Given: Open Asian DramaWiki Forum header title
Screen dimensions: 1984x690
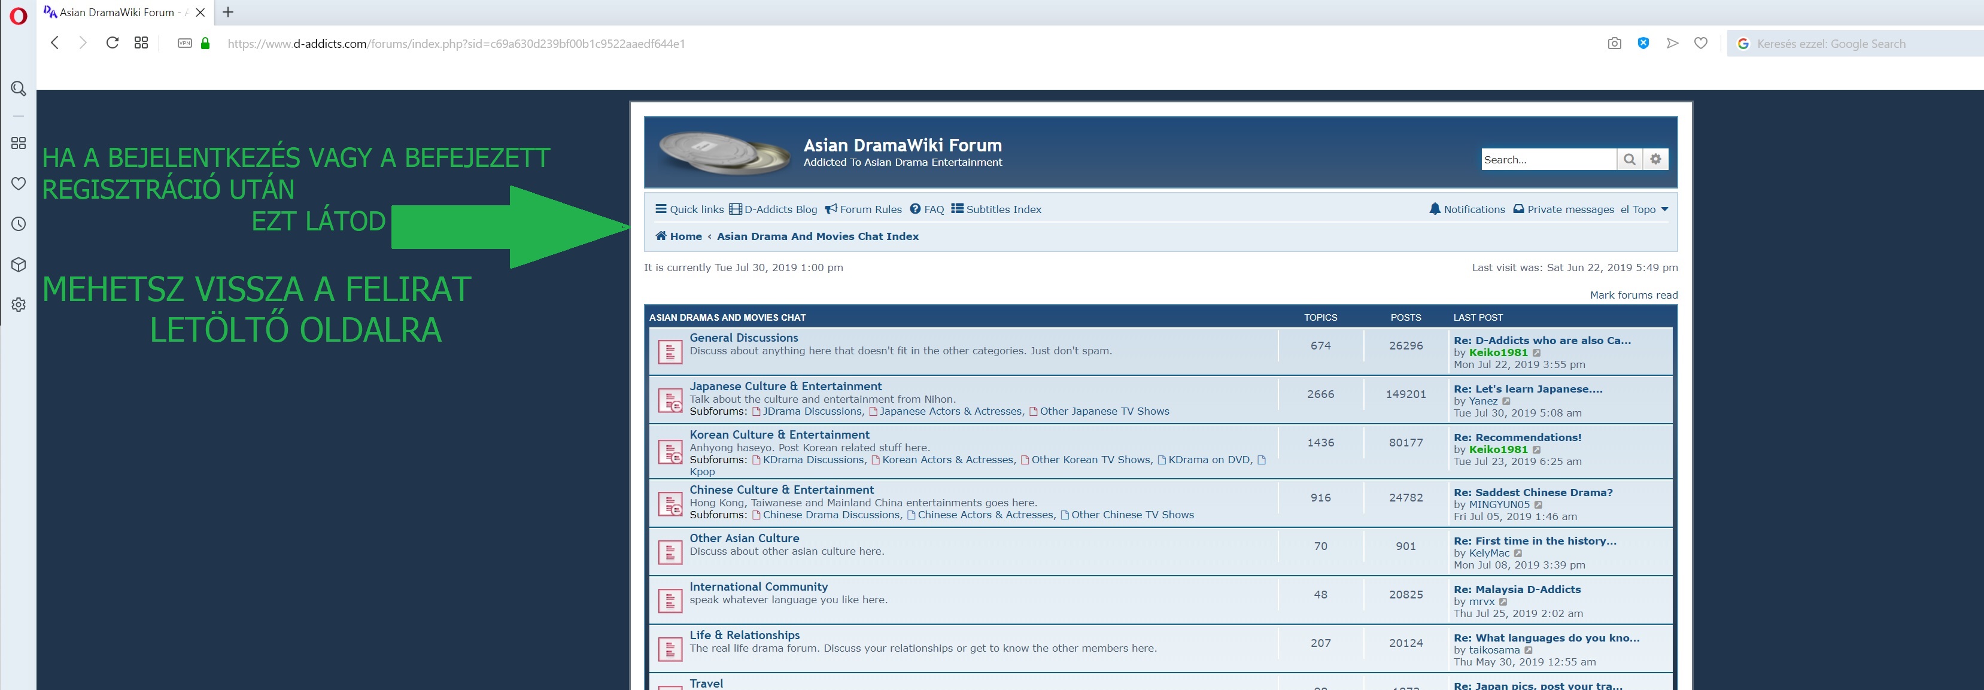Looking at the screenshot, I should [x=903, y=145].
